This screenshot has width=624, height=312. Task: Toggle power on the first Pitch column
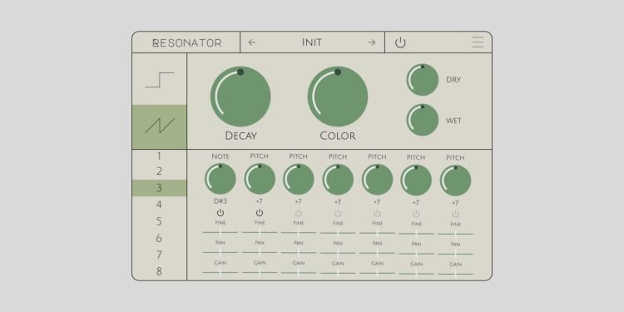click(x=260, y=213)
